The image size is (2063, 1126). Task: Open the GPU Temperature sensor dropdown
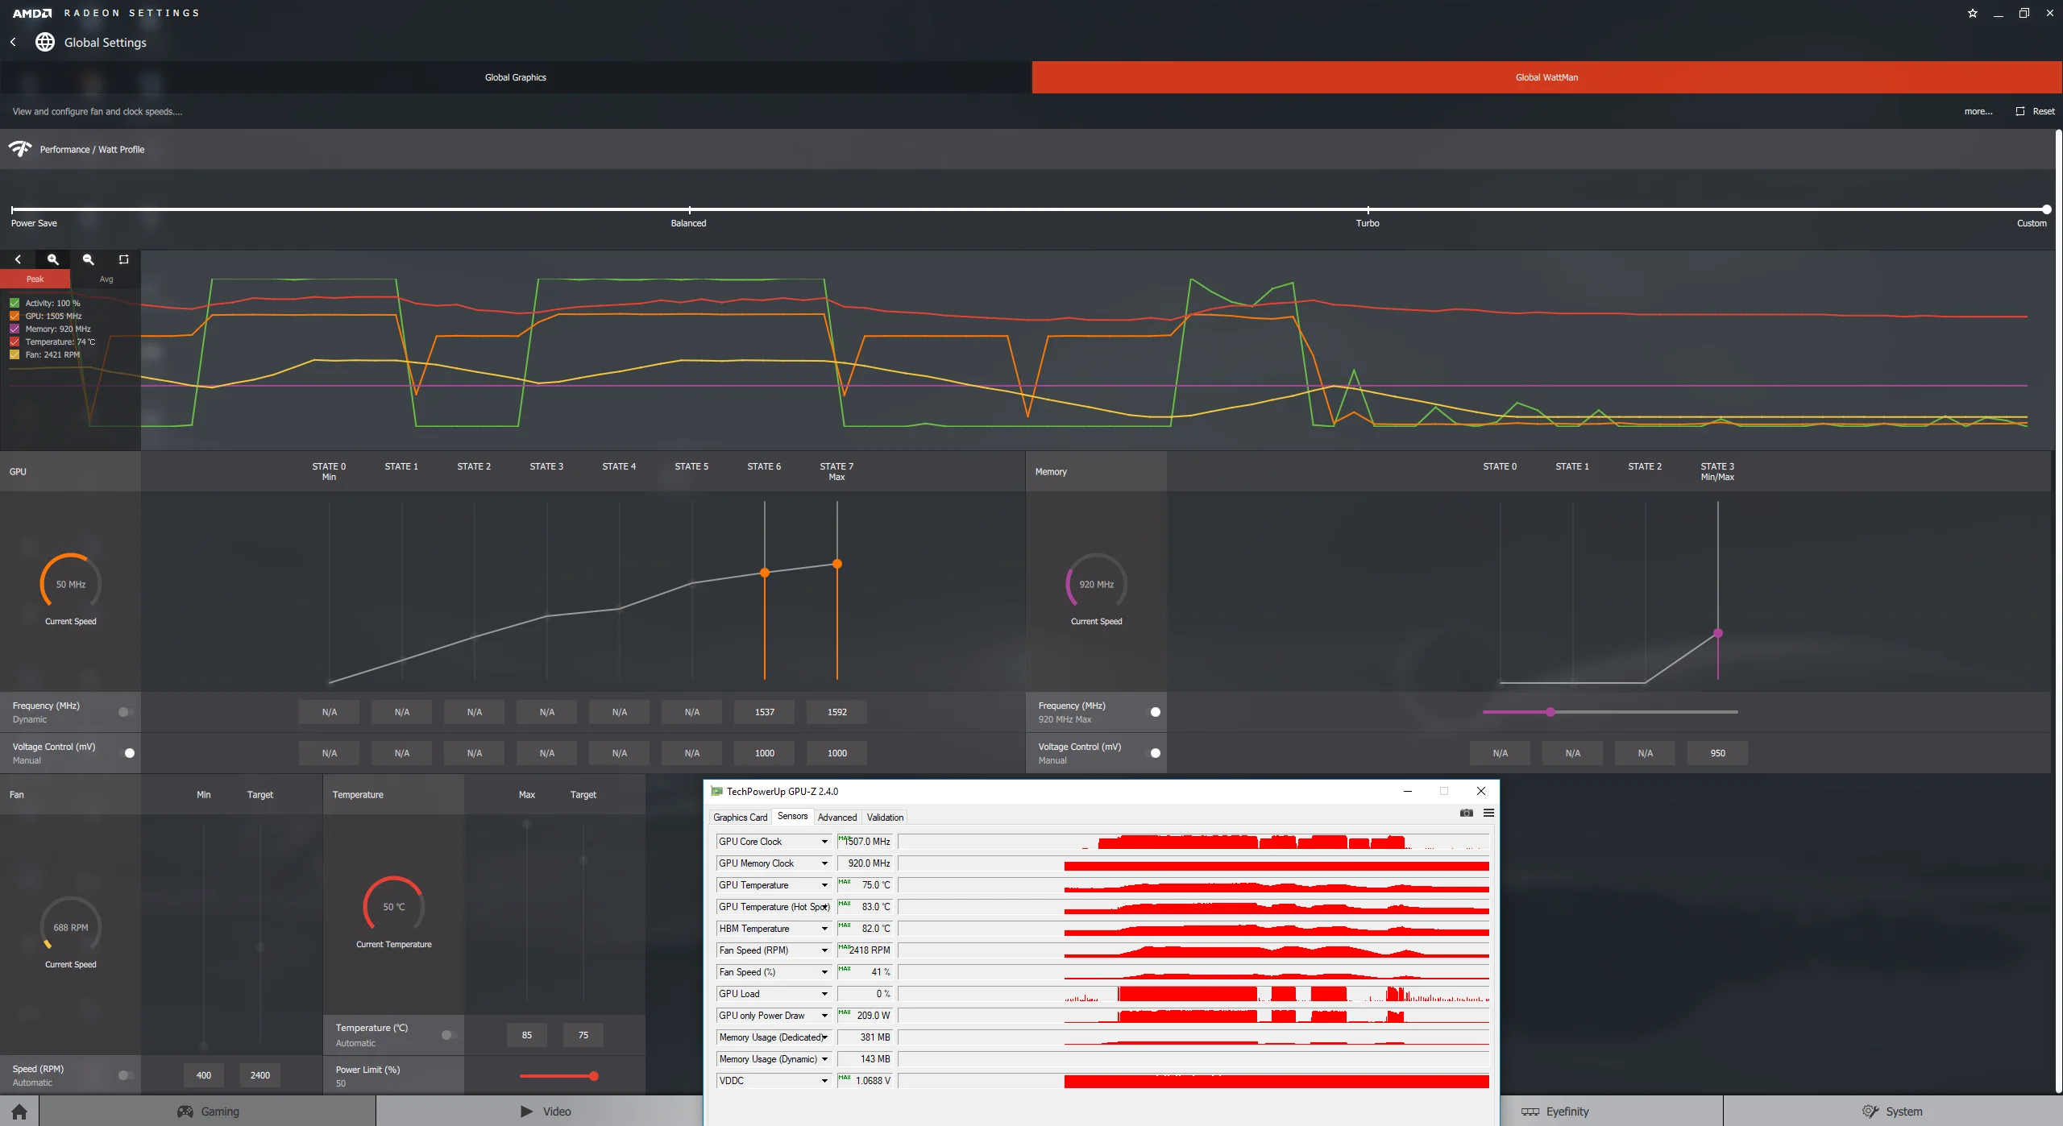[824, 885]
